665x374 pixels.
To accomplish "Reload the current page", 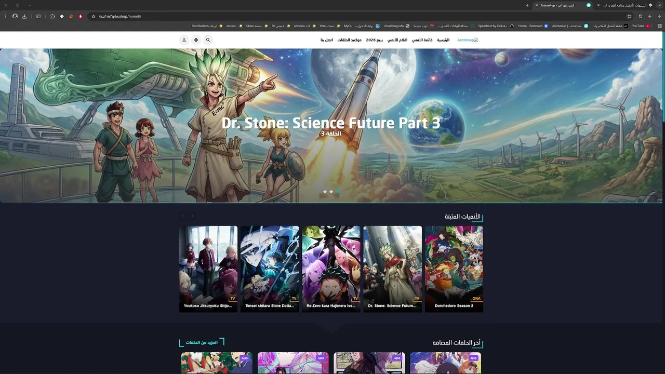I will [x=641, y=16].
